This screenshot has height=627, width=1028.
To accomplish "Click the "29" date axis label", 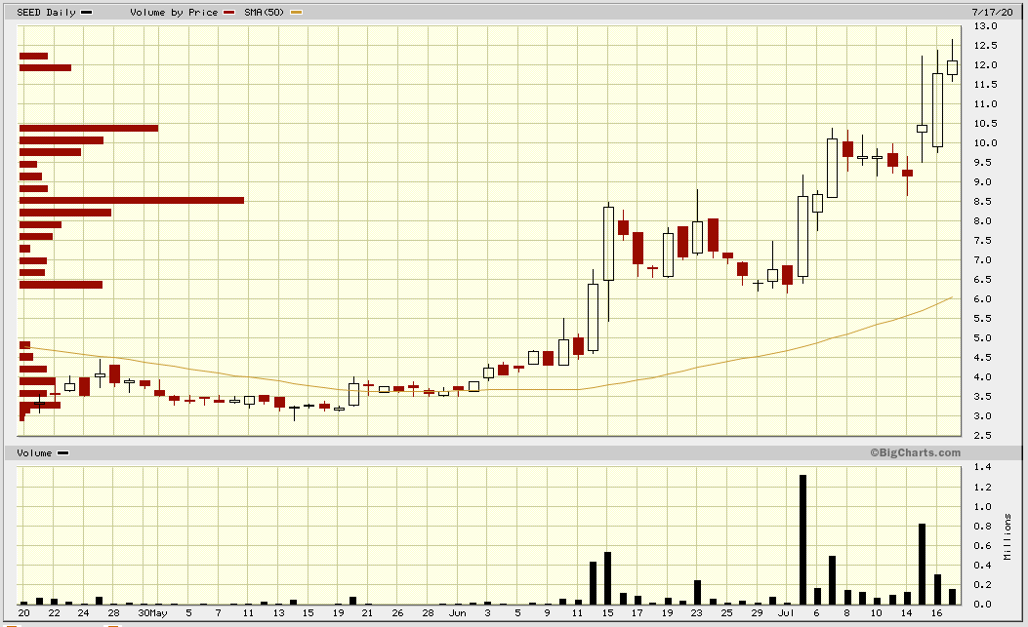I will (x=757, y=613).
